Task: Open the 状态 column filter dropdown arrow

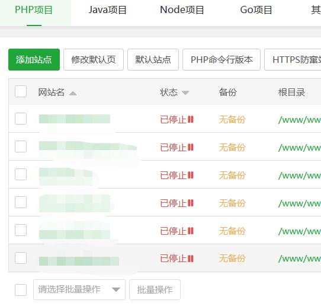Action: (185, 93)
